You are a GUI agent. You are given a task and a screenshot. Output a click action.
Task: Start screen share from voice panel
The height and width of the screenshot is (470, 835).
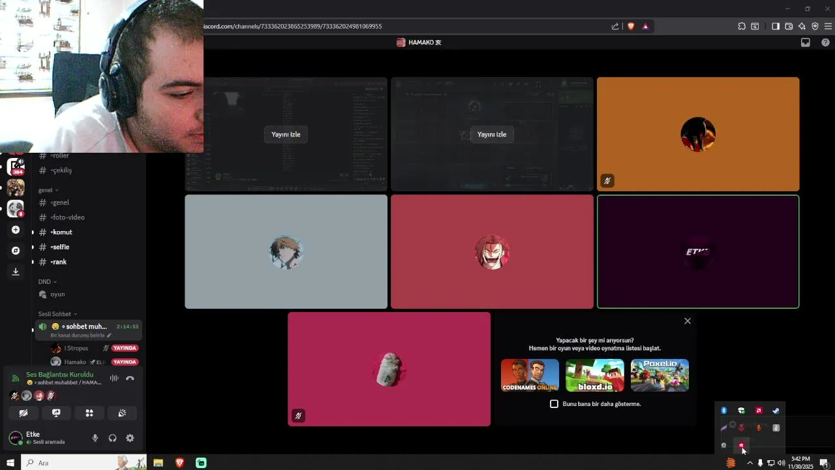pos(56,413)
